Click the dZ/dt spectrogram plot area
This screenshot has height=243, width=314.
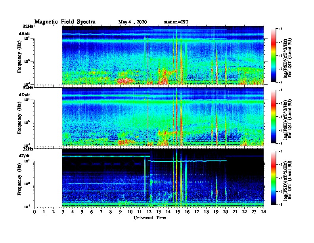[163, 178]
